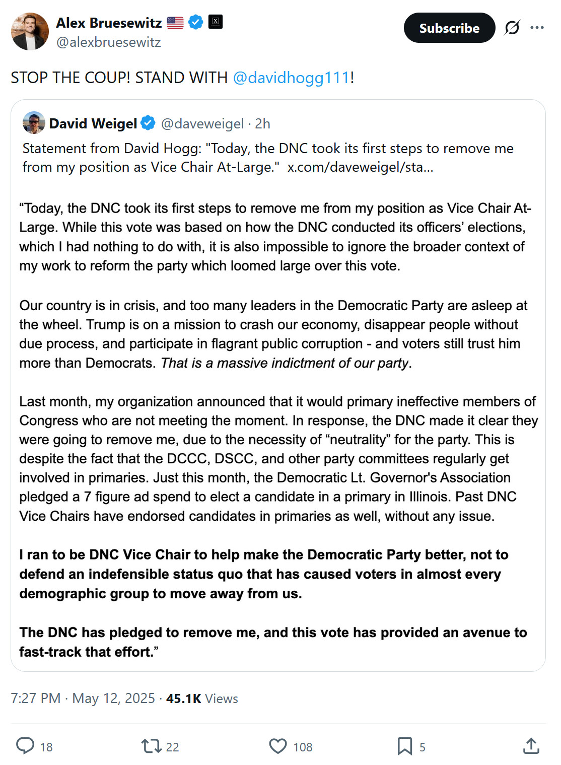Viewport: 561px width, 765px height.
Task: Open the share post icon
Action: (531, 746)
